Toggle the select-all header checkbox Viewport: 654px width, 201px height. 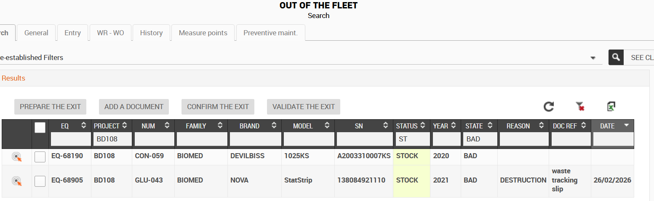[40, 128]
